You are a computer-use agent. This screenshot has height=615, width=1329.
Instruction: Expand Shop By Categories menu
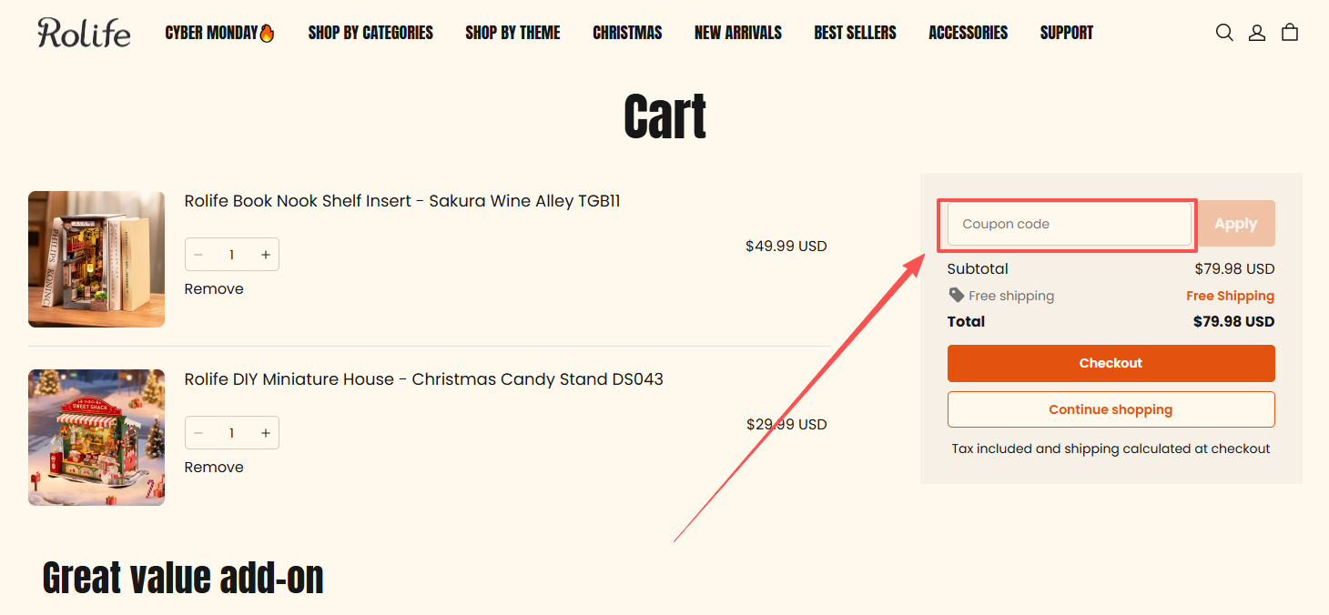point(370,33)
